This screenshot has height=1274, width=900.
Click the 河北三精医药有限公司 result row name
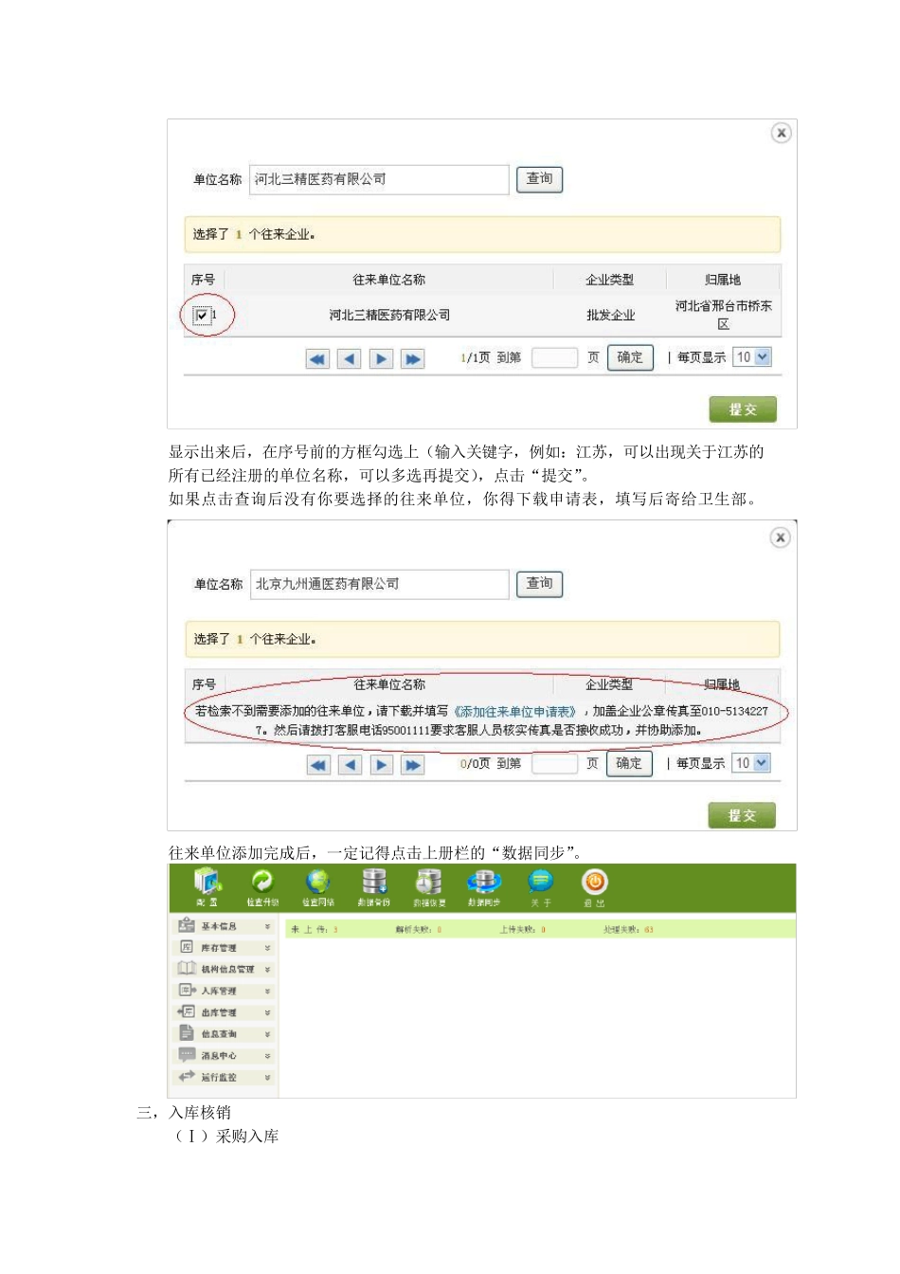(x=389, y=315)
